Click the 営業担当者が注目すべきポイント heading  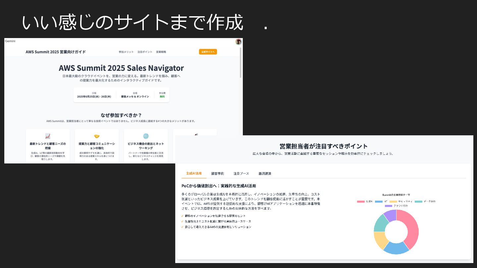[x=324, y=146]
